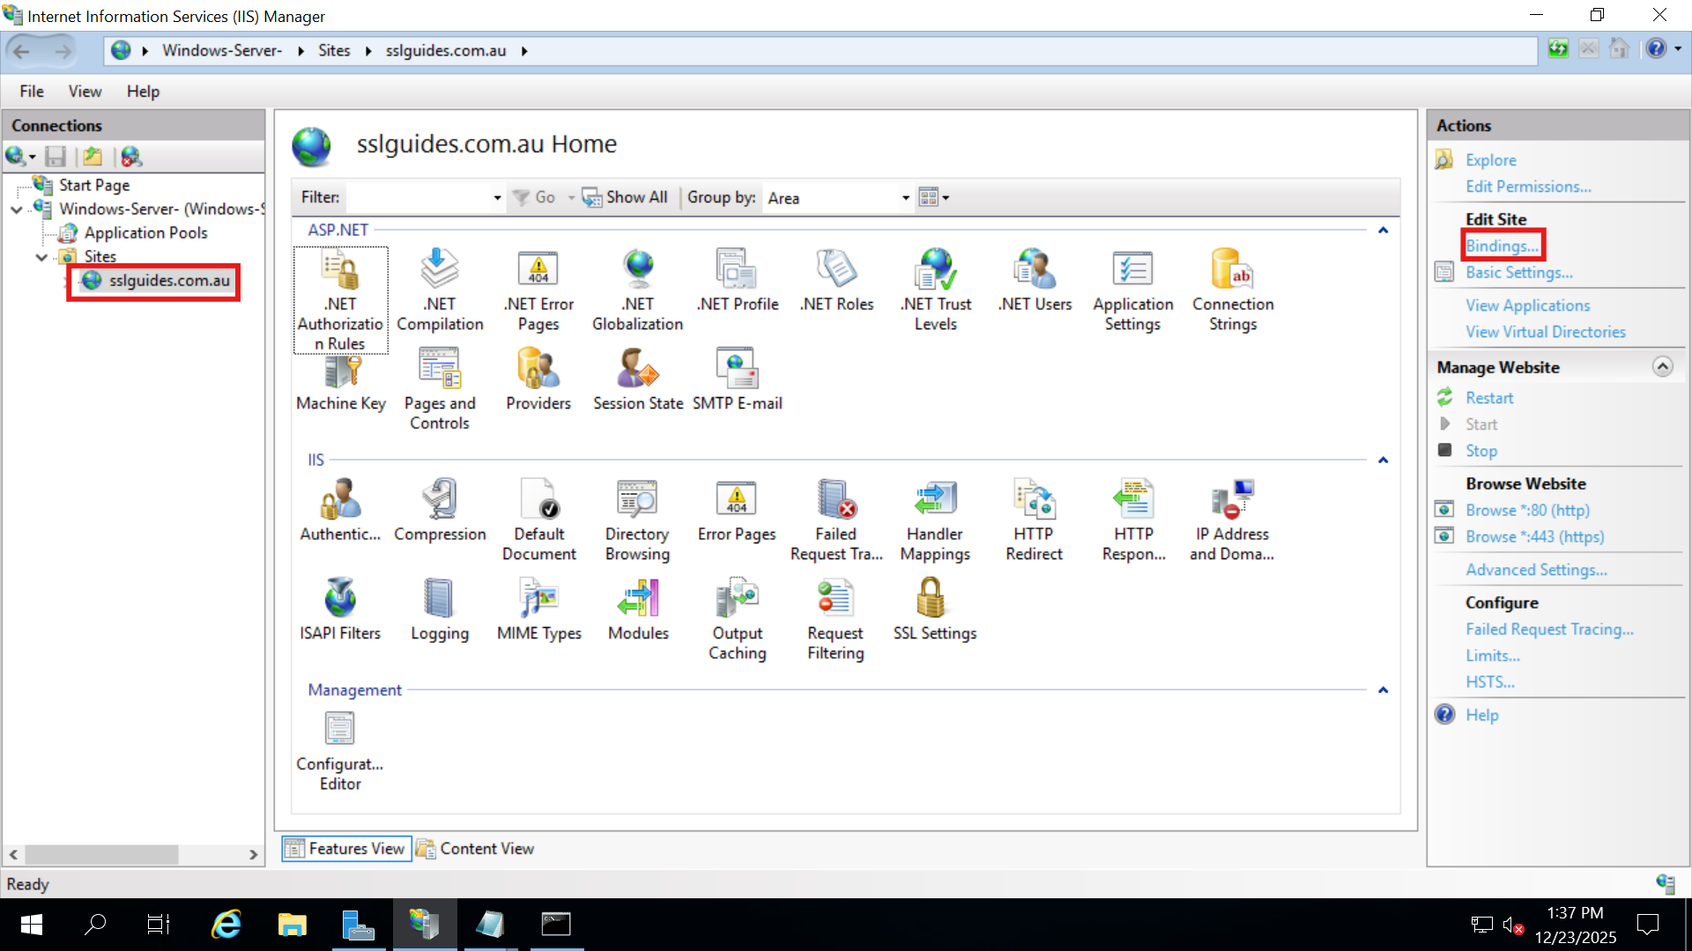Collapse the Management section
Viewport: 1692px width, 951px height.
[x=1383, y=689]
